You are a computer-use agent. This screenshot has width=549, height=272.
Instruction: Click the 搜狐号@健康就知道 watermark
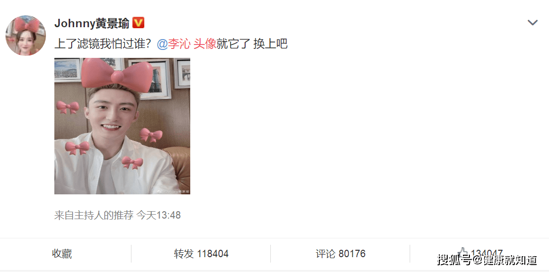[x=487, y=261]
